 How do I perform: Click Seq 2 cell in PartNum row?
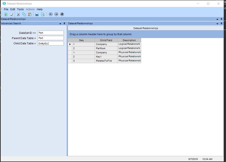pos(83,48)
